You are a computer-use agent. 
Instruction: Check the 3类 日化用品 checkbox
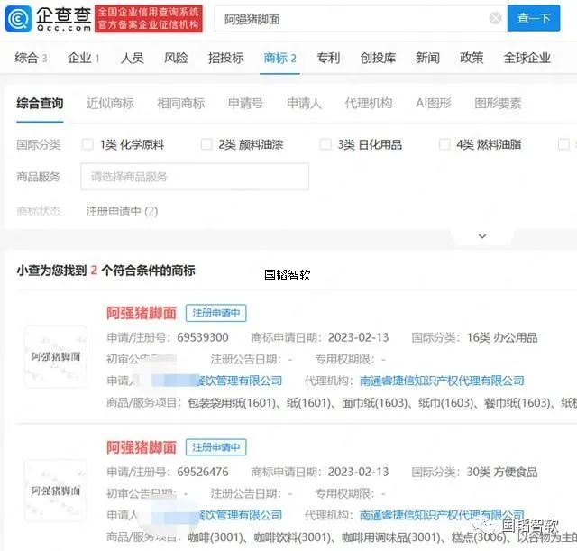tap(325, 144)
